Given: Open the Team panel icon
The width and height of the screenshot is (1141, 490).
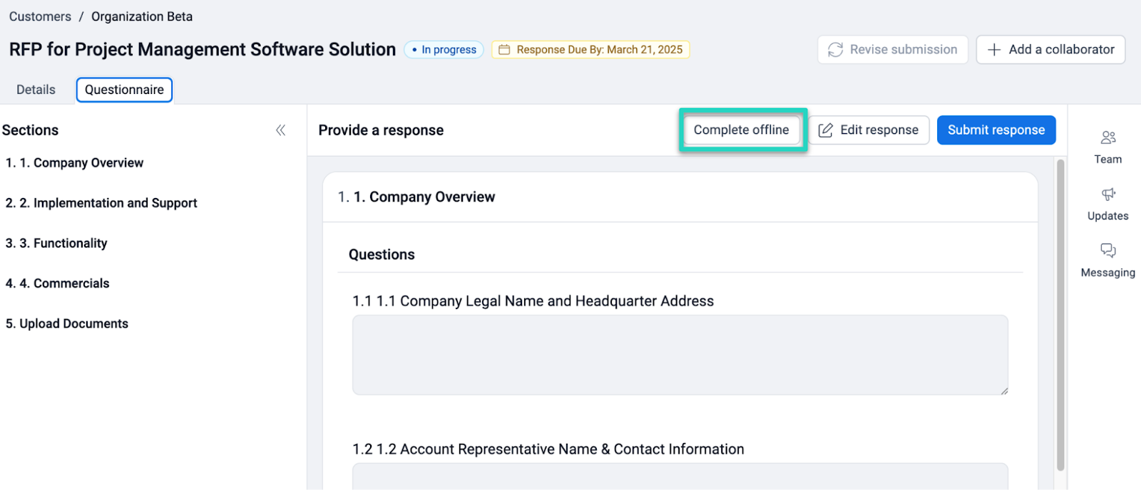Looking at the screenshot, I should point(1107,138).
